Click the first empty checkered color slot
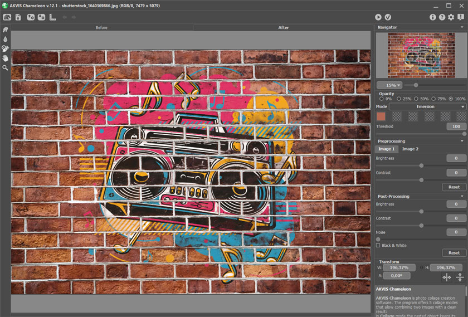The width and height of the screenshot is (468, 317). pos(397,116)
